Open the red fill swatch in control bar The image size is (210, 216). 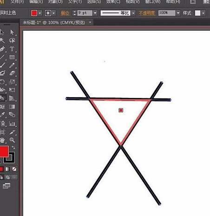click(34, 13)
